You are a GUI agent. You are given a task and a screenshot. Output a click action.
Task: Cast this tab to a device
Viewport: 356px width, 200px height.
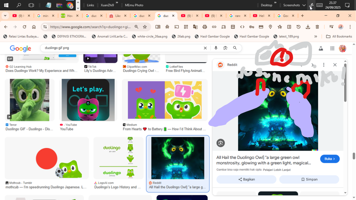pyautogui.click(x=176, y=27)
